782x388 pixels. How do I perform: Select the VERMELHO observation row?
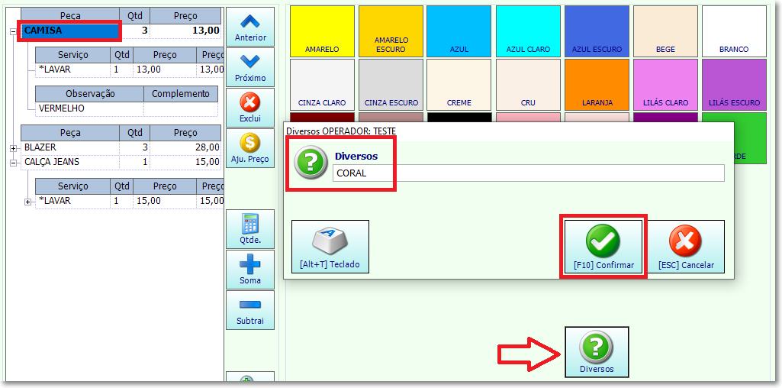[127, 108]
